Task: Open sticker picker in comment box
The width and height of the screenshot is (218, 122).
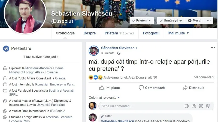Action: (208, 106)
